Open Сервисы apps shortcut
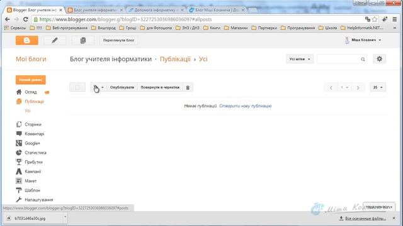The height and width of the screenshot is (226, 403). tap(15, 28)
